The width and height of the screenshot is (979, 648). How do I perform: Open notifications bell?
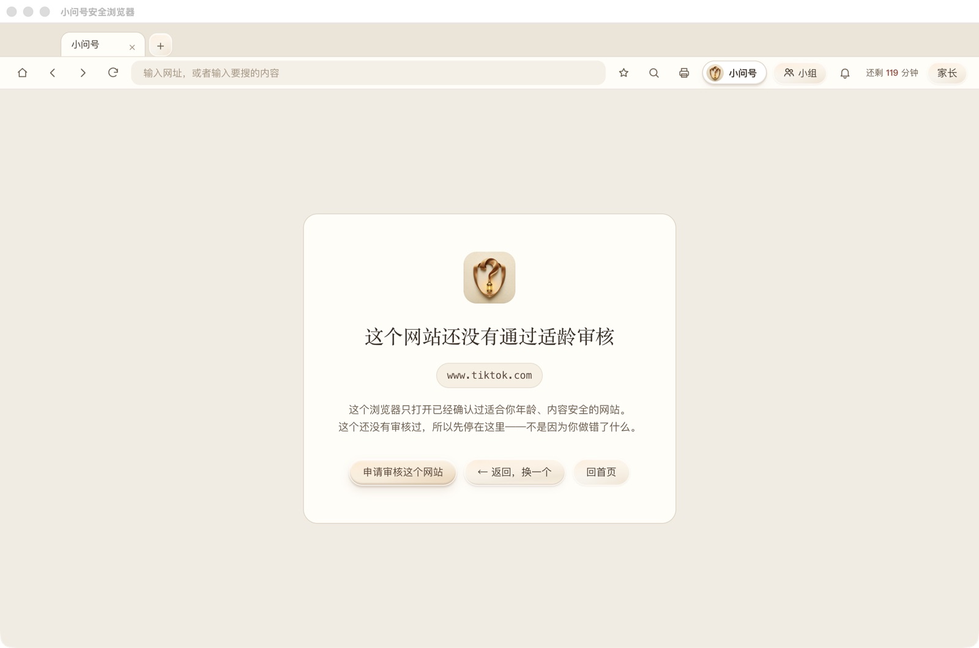click(x=845, y=73)
